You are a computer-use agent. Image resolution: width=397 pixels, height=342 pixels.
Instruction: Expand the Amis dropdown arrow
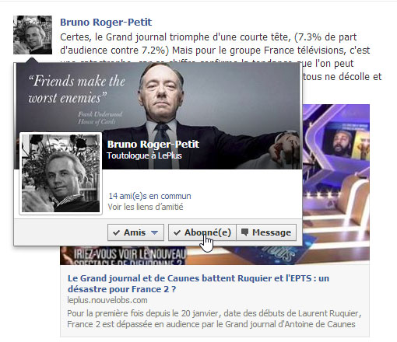[154, 232]
